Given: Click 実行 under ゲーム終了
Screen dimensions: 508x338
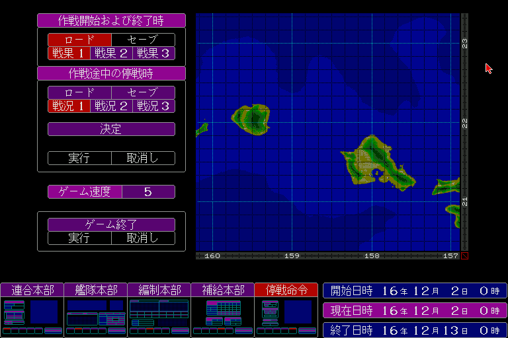Looking at the screenshot, I should tap(79, 238).
